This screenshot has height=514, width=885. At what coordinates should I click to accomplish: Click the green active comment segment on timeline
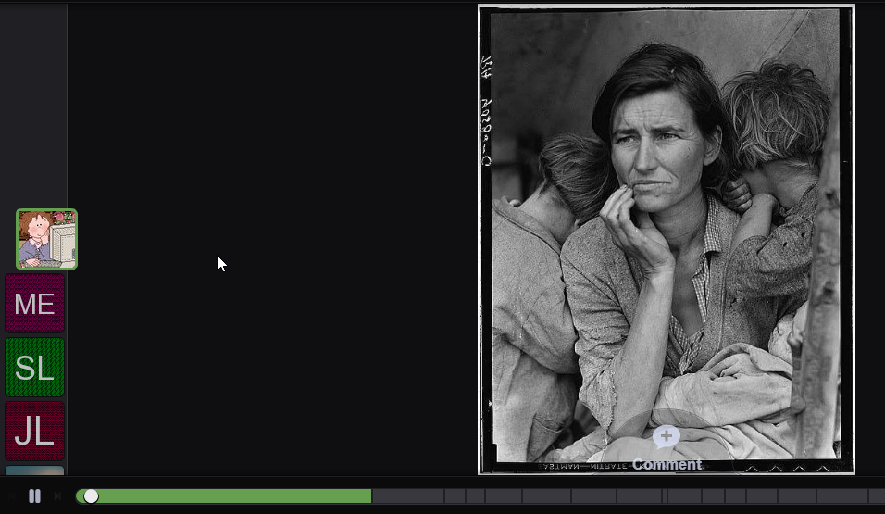(x=224, y=495)
